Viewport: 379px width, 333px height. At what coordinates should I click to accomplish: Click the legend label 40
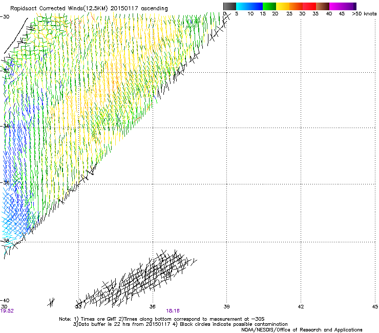coord(329,14)
